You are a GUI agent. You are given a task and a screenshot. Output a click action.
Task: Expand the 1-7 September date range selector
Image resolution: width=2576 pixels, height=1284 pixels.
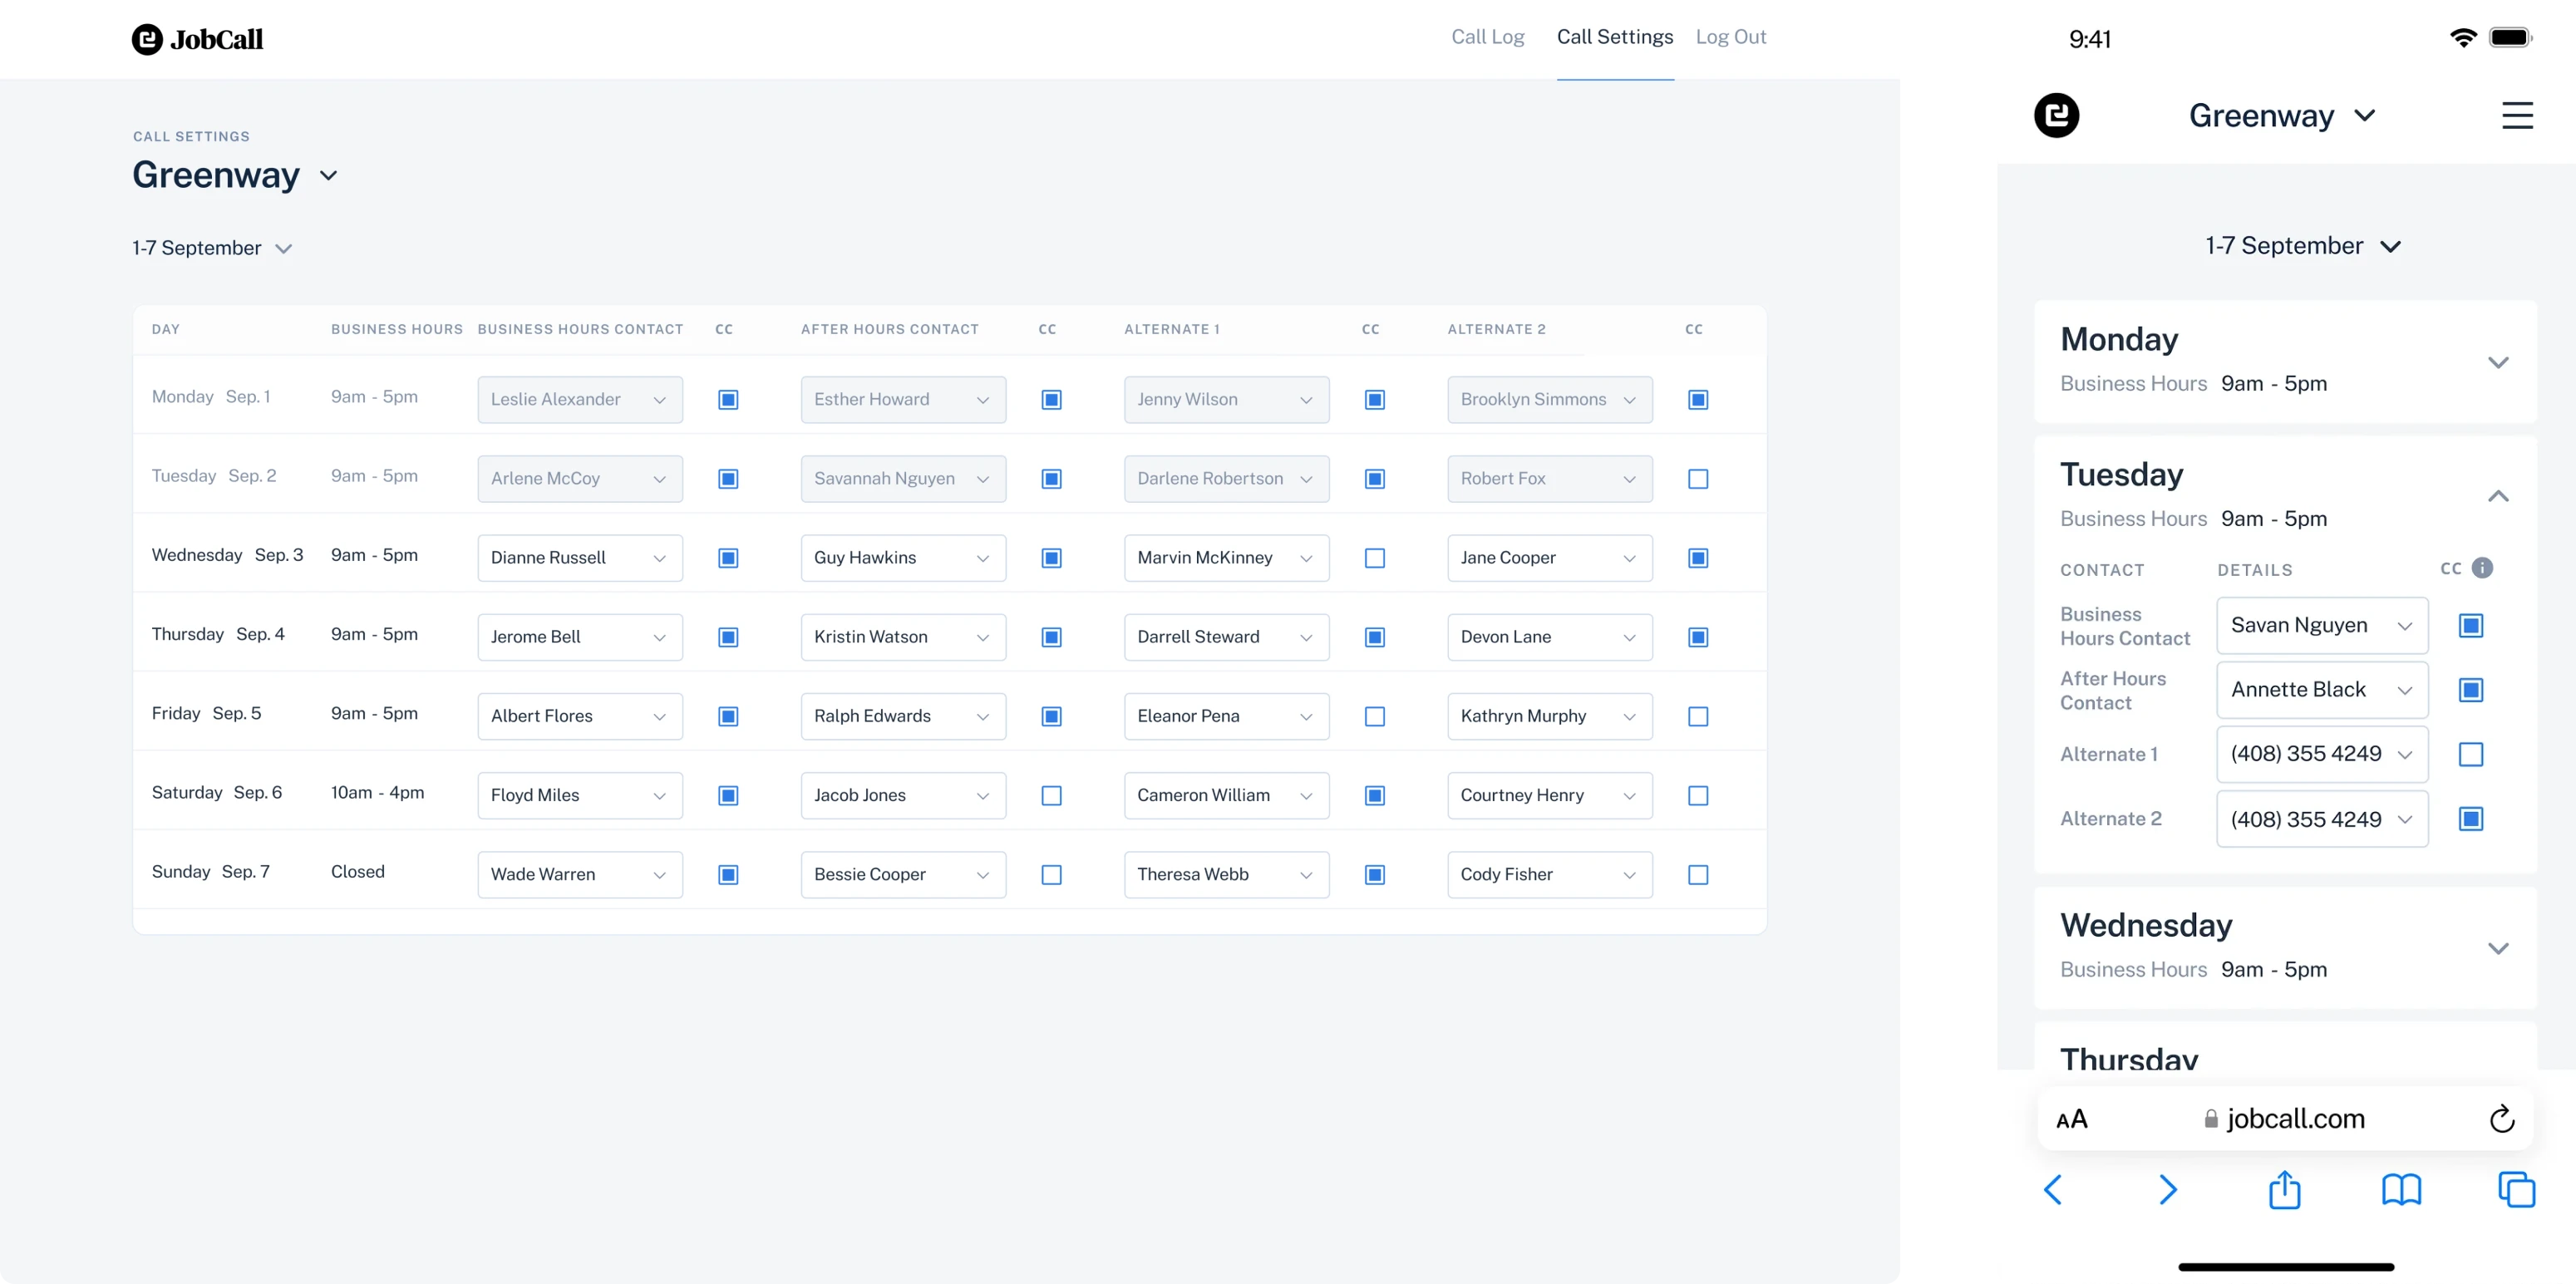pos(212,248)
